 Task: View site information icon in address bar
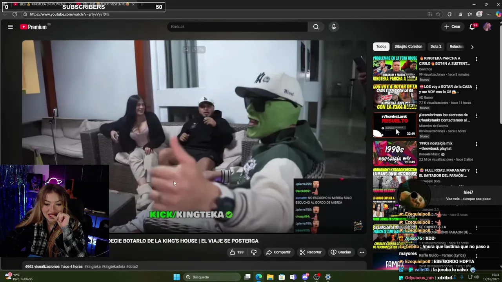(x=25, y=14)
